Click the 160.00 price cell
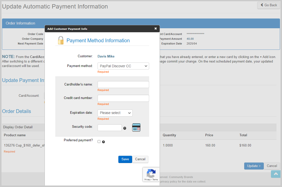Image resolution: width=282 pixels, height=187 pixels. (210, 145)
